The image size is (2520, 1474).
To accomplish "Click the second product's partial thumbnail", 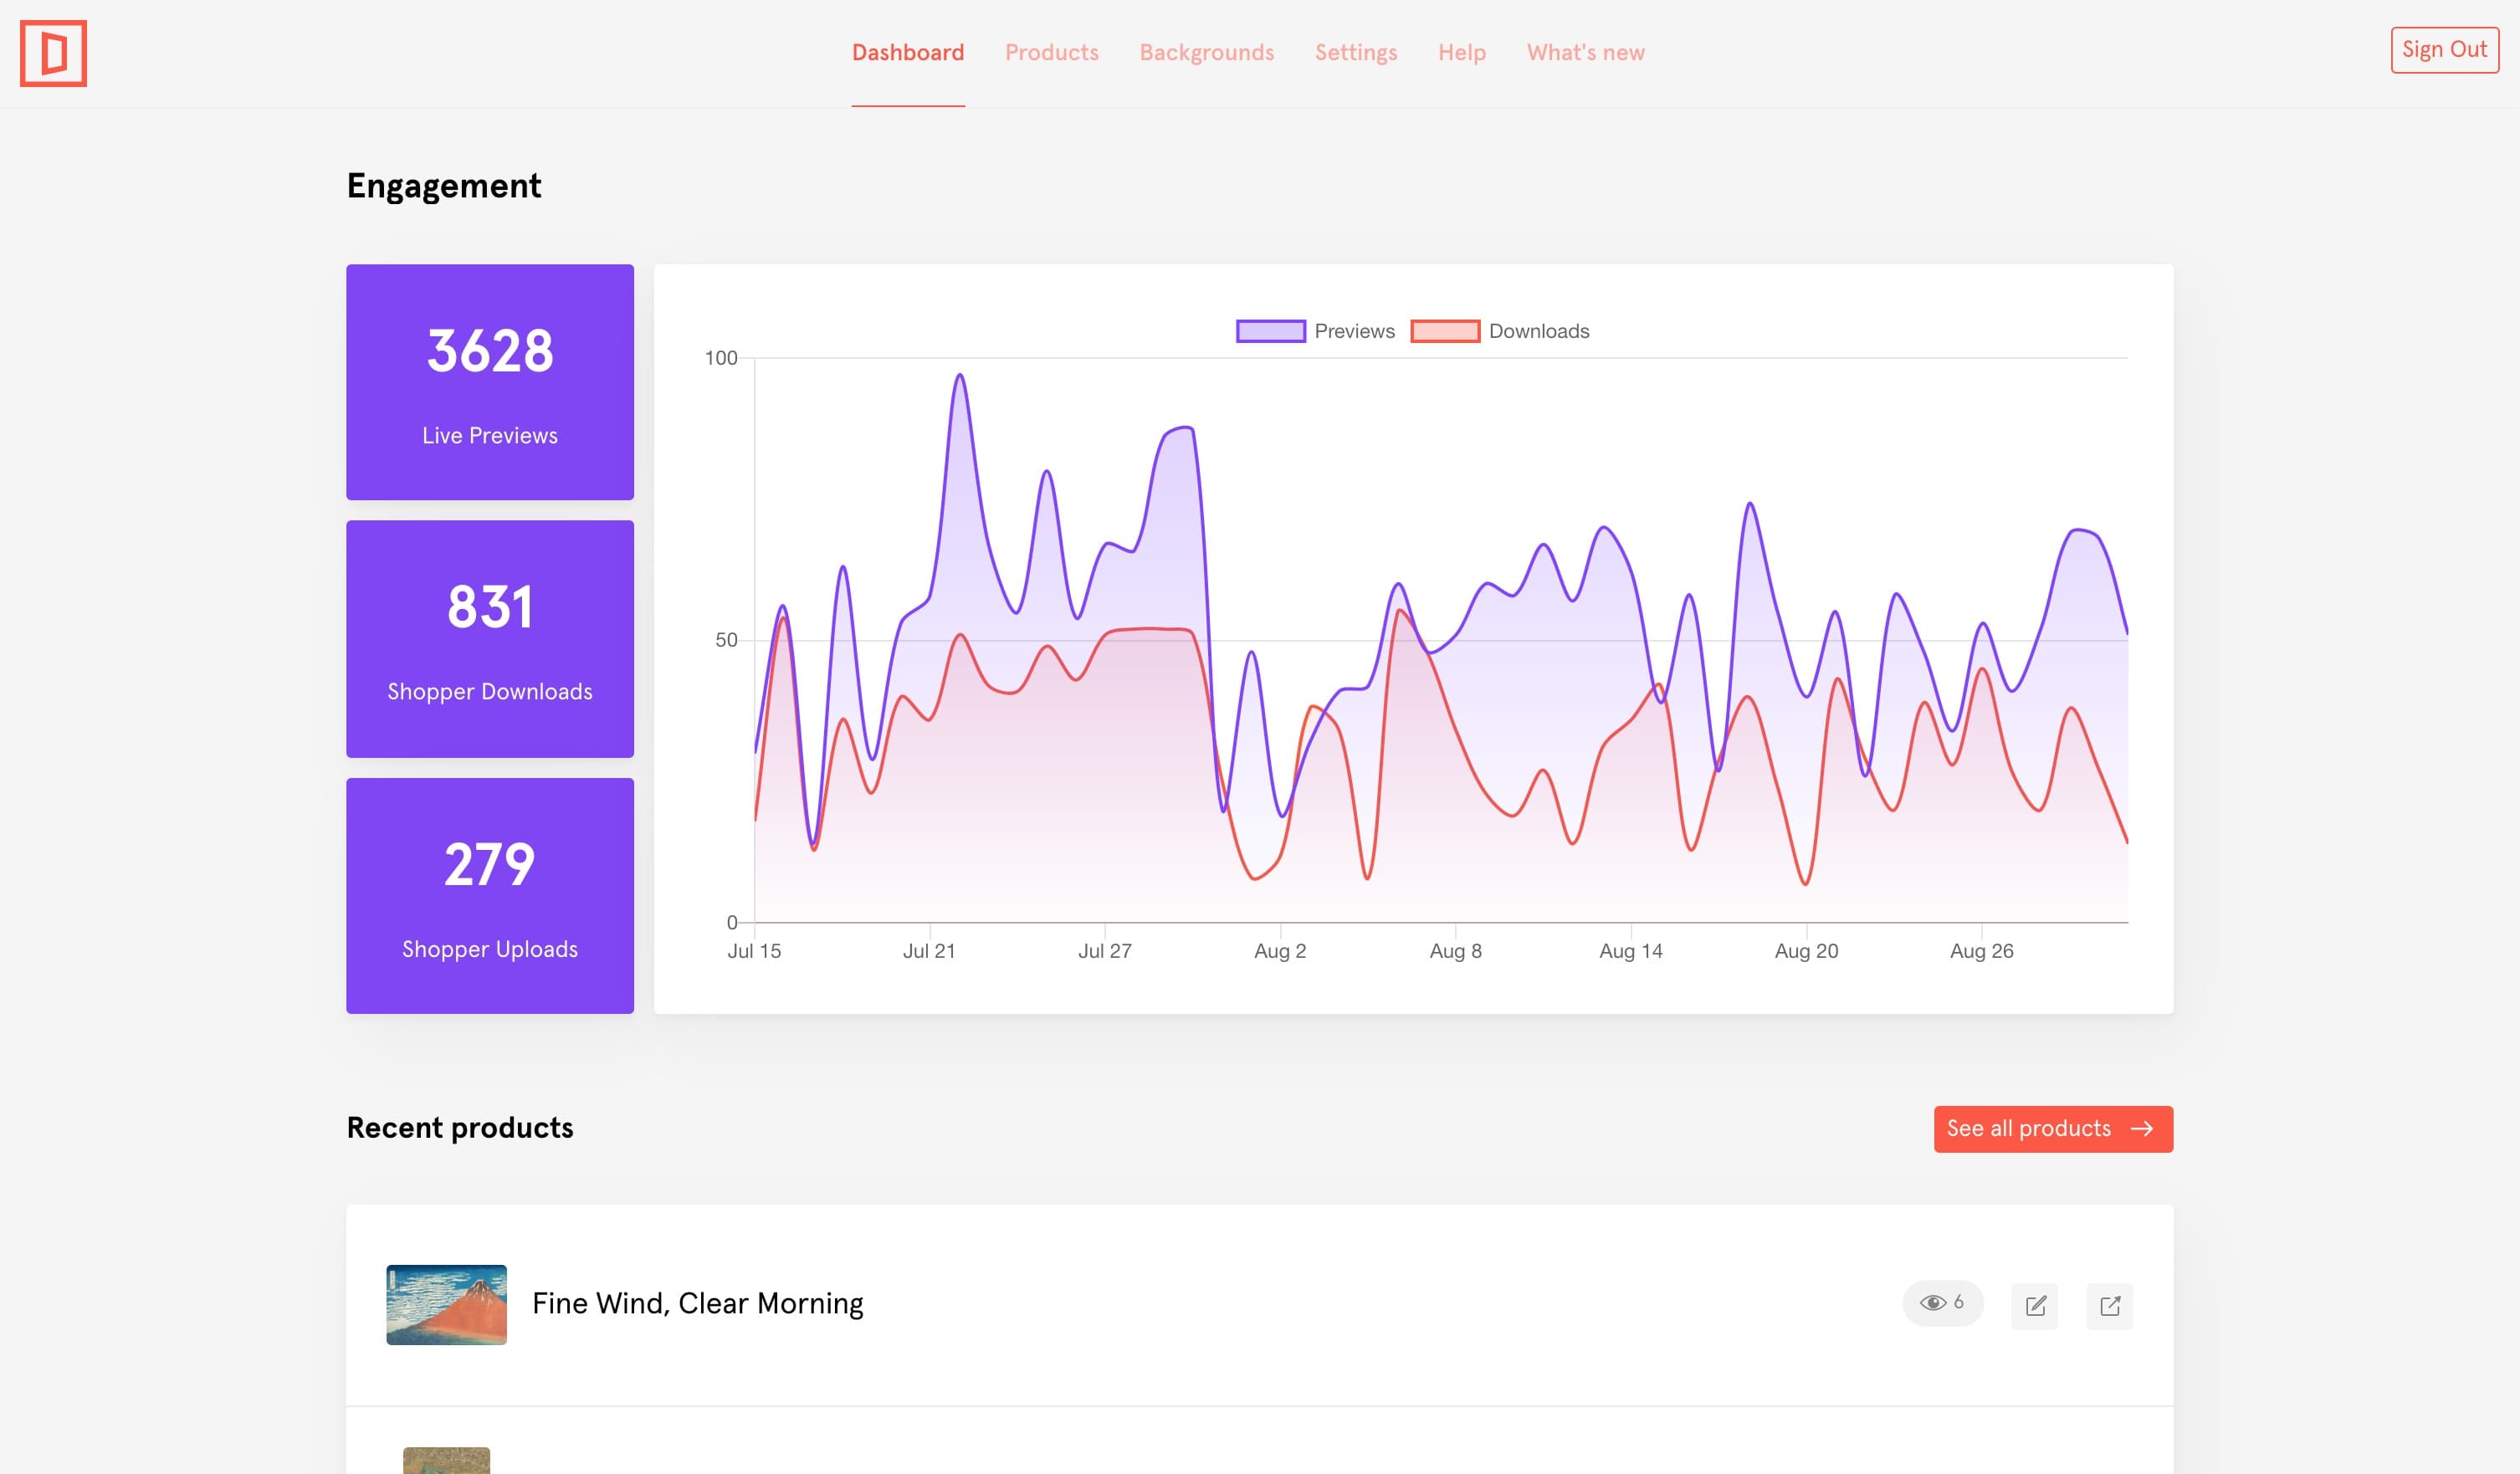I will click(446, 1460).
